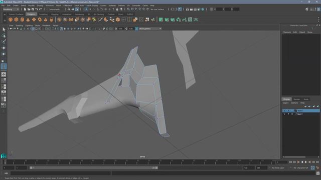This screenshot has height=180, width=321.
Task: Toggle Auto Keyframe button
Action: 312,168
